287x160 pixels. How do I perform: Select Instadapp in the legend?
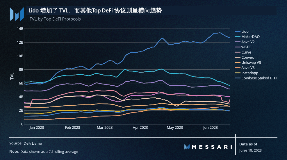[249, 73]
